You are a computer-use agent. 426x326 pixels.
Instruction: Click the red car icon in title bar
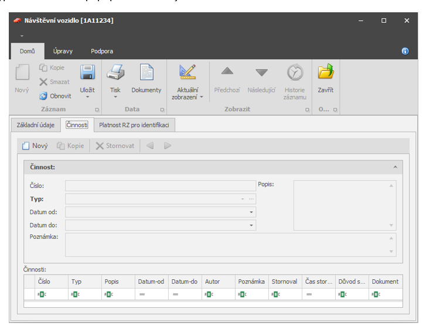pyautogui.click(x=18, y=20)
